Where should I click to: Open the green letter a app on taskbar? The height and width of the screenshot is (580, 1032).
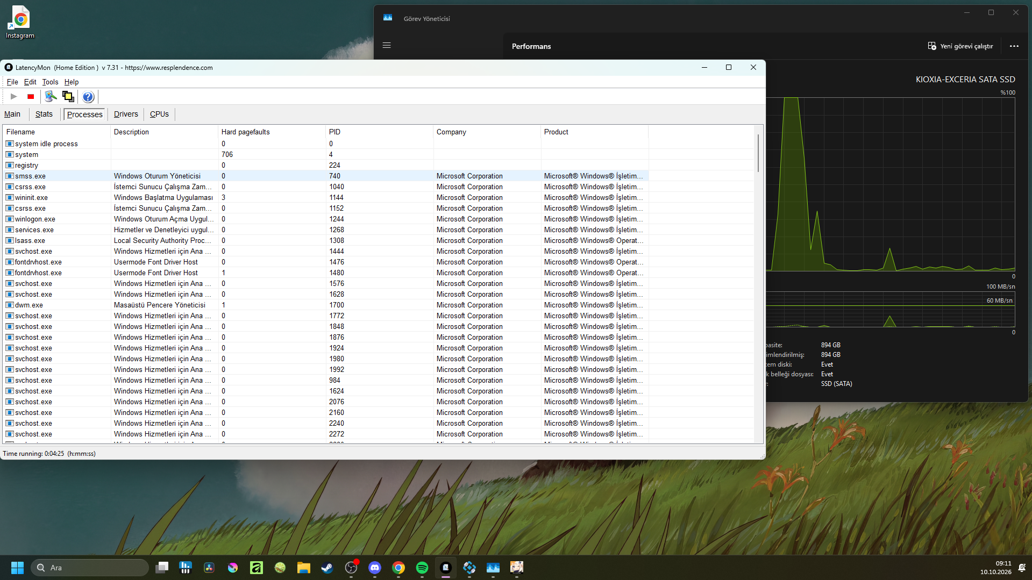pyautogui.click(x=257, y=568)
